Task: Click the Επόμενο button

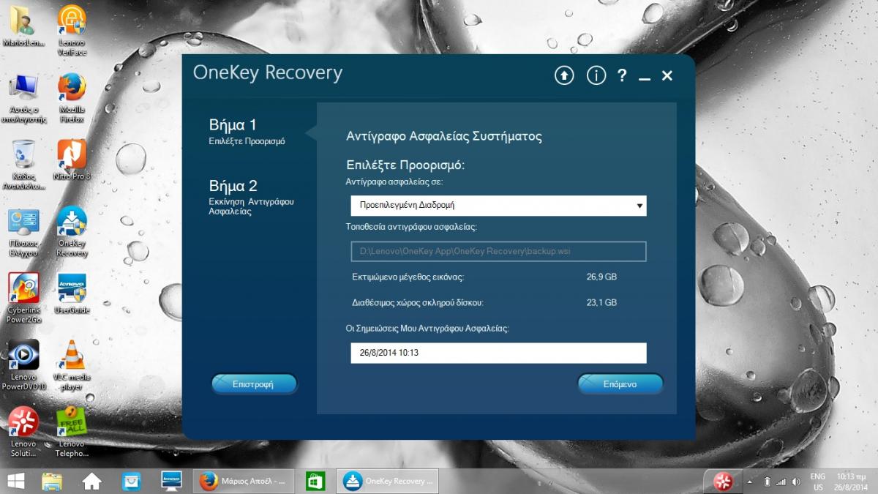Action: pyautogui.click(x=620, y=383)
